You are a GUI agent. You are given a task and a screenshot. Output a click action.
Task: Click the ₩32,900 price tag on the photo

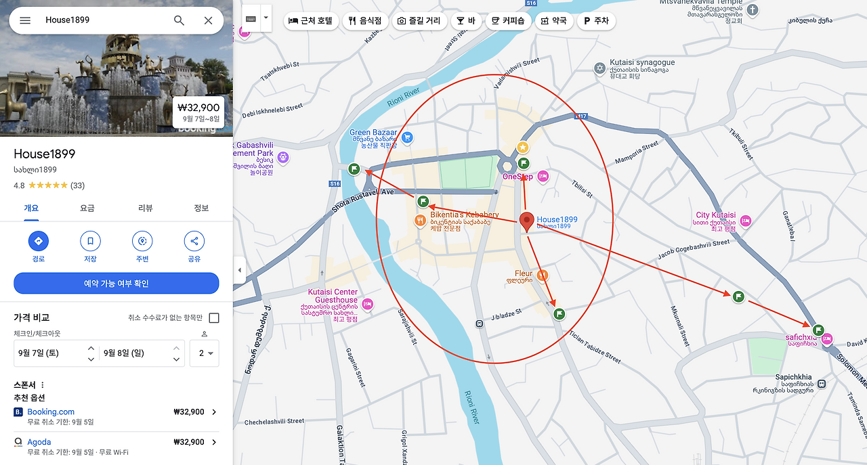click(x=199, y=112)
